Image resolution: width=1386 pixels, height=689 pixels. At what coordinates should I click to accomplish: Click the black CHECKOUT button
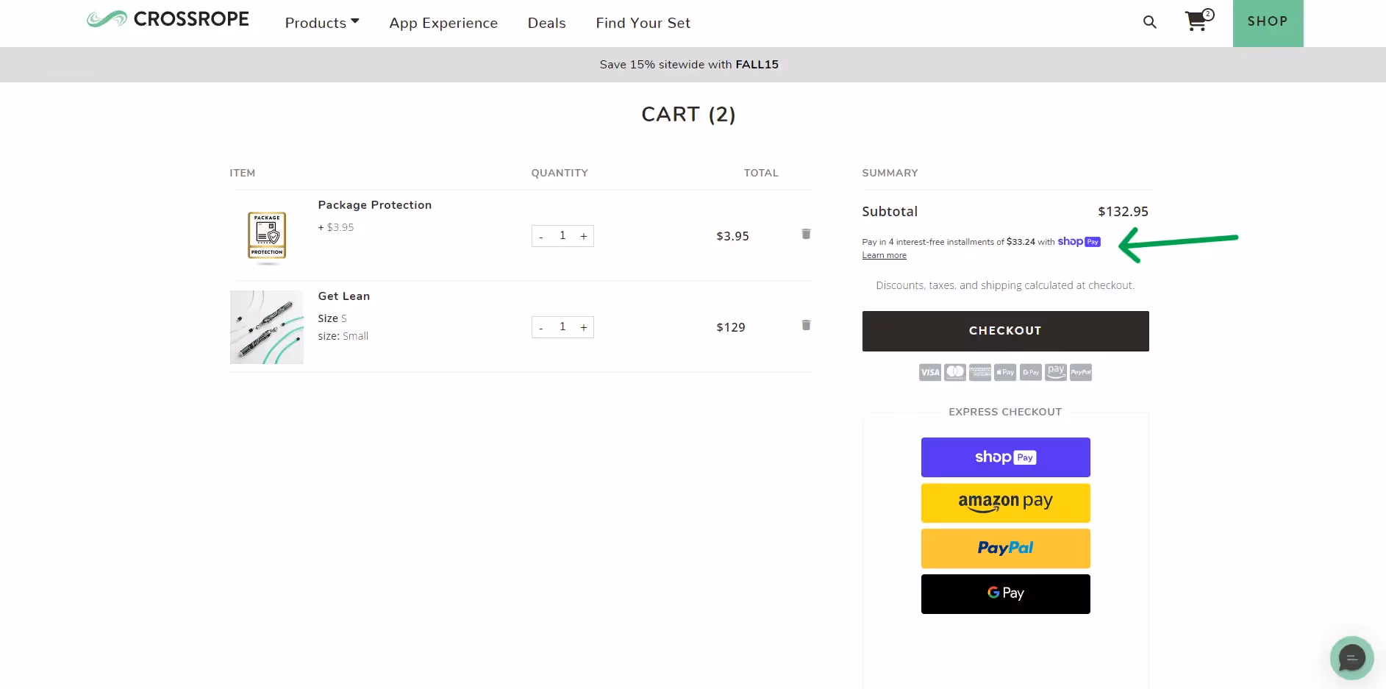pos(1005,331)
